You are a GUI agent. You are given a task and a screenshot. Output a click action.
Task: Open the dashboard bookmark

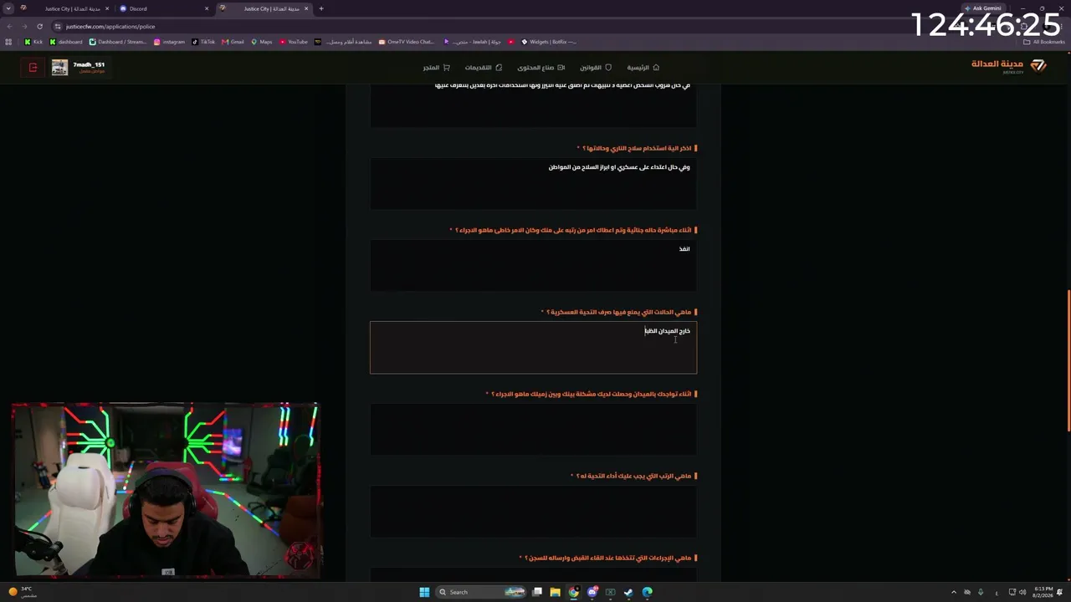click(66, 42)
